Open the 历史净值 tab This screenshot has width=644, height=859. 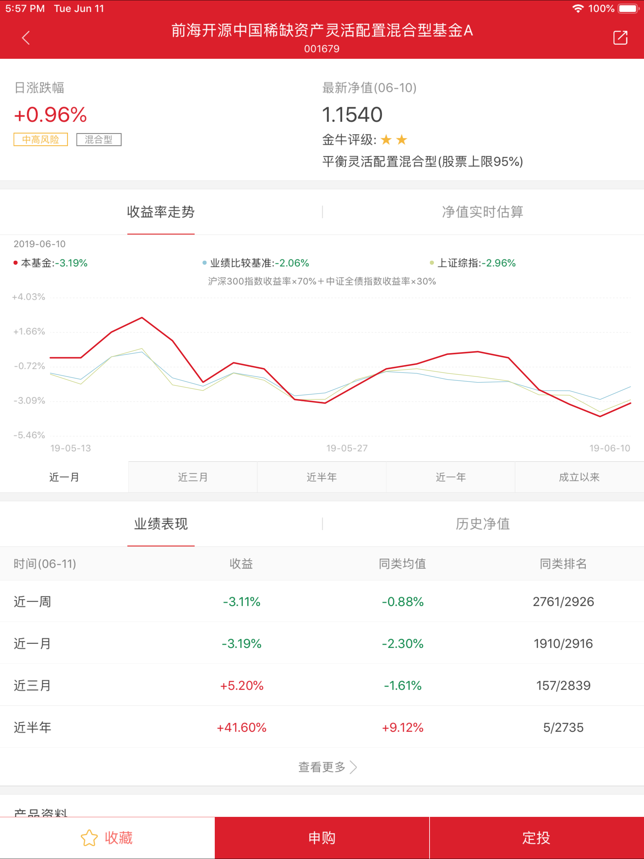483,524
